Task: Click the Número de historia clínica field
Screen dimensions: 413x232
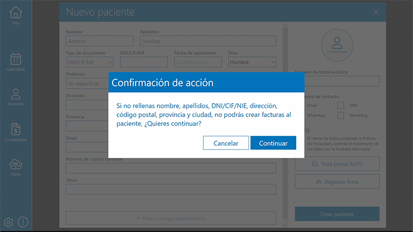Action: click(x=342, y=81)
